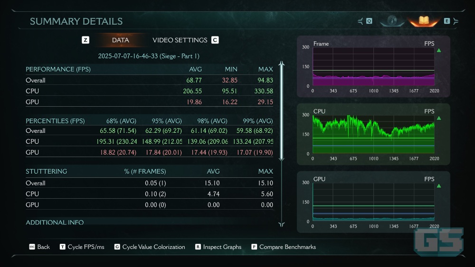Click the T key icon for Cycle FPS/ms

62,247
